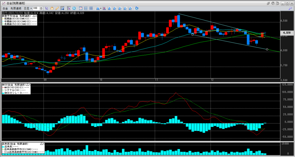The height and width of the screenshot is (157, 295).
Task: Click the chain link icon in title bar
Action: 269,3
